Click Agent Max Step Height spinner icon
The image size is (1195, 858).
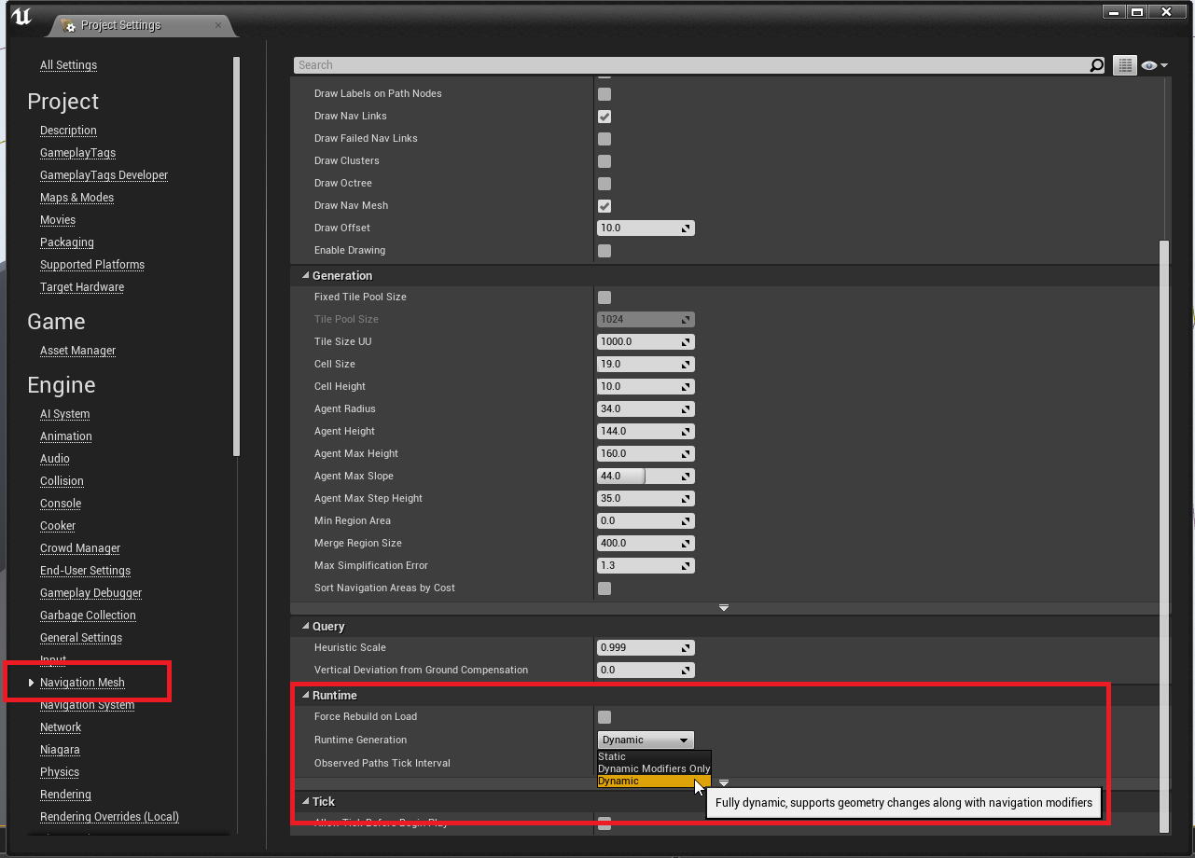pos(686,499)
